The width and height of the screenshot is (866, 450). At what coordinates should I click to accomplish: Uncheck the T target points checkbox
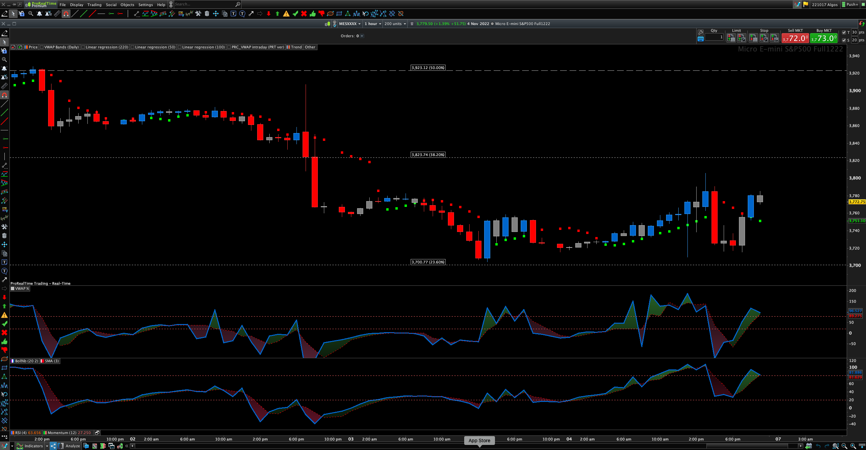[844, 33]
